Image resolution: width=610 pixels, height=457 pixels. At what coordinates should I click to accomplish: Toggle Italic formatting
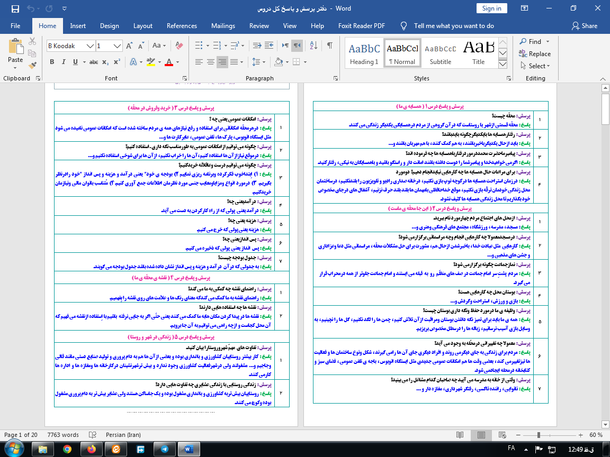(x=64, y=62)
